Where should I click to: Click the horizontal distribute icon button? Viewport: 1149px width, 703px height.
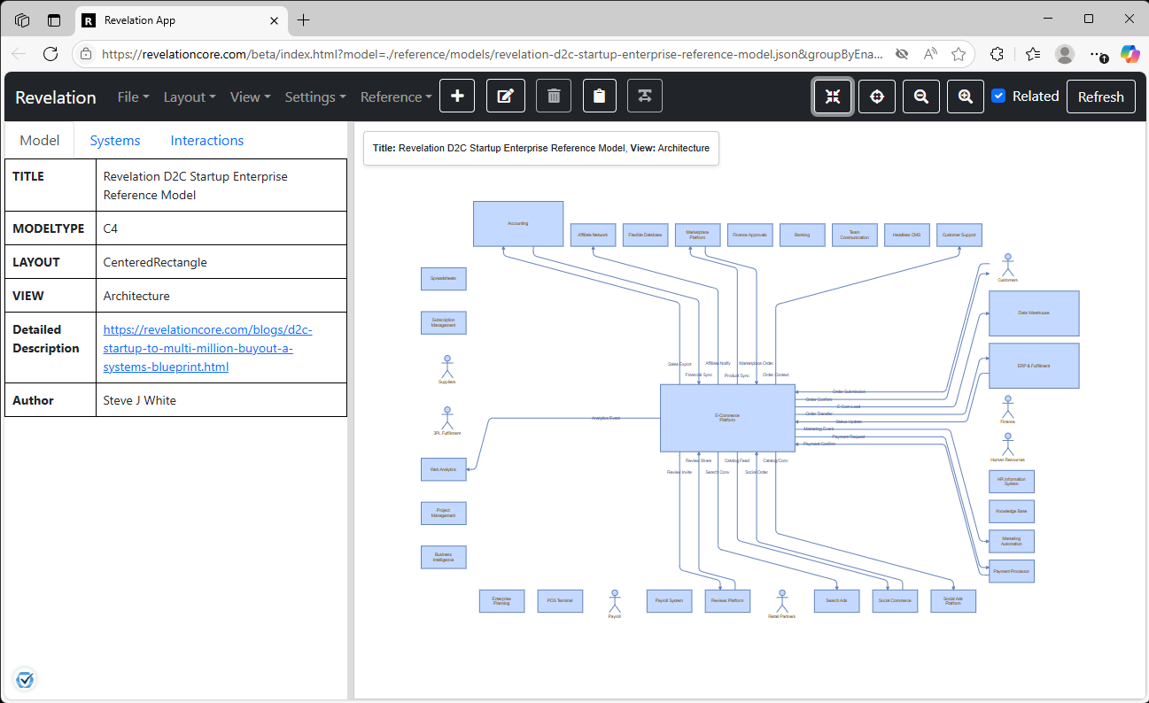click(x=645, y=97)
